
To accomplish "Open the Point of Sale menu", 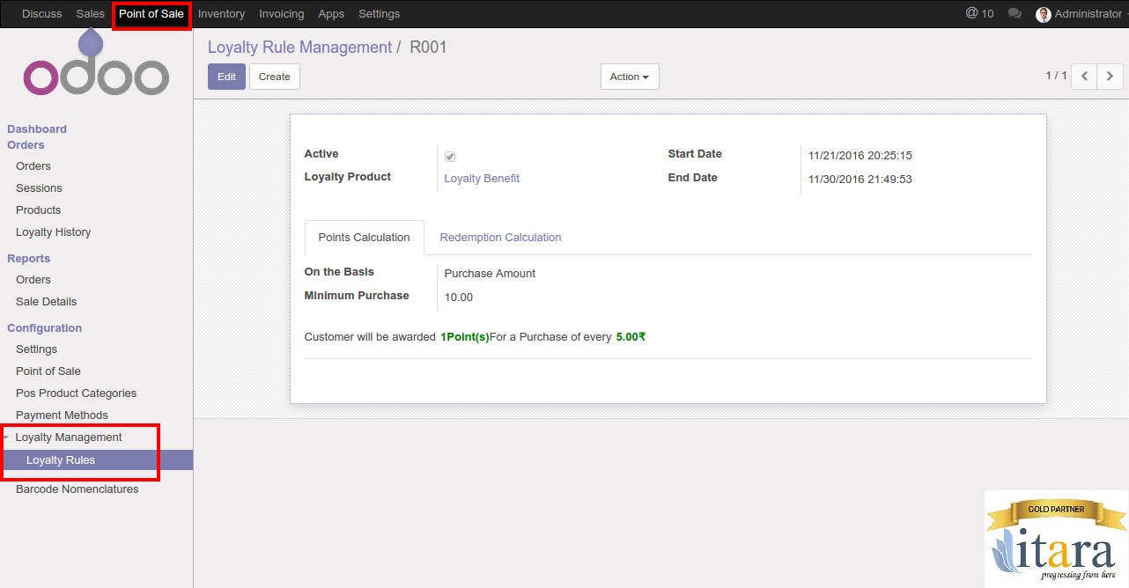I will point(151,14).
